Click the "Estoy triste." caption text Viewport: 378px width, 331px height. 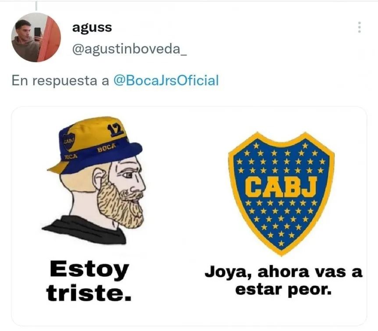(x=89, y=281)
